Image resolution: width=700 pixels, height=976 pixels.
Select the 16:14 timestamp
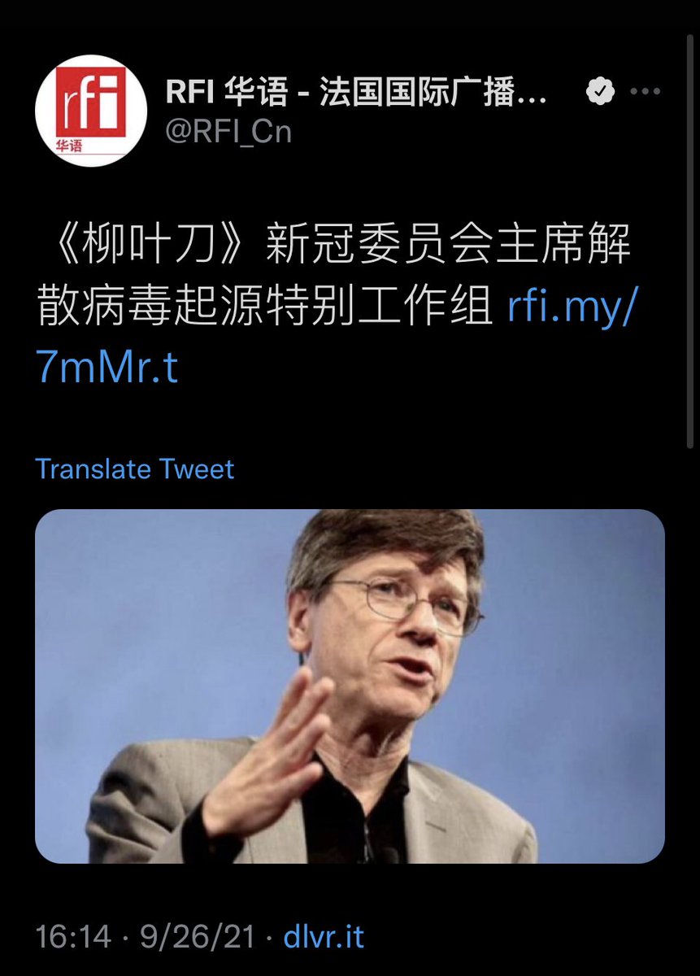[73, 936]
